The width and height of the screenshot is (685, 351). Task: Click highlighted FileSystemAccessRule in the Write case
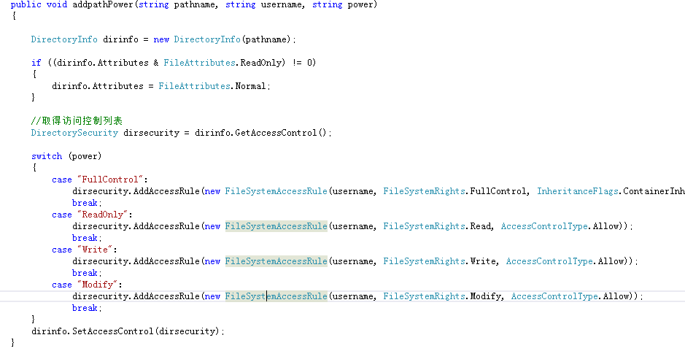pyautogui.click(x=276, y=261)
